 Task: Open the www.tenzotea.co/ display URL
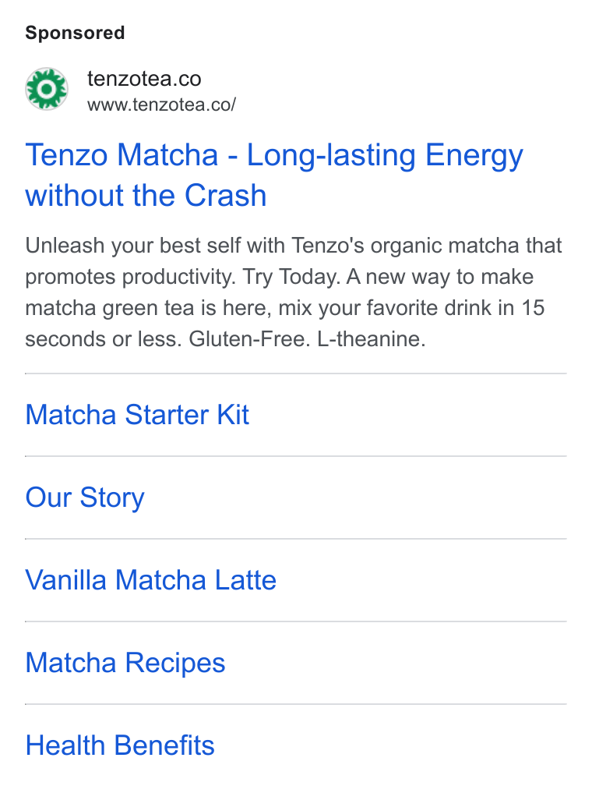click(161, 104)
